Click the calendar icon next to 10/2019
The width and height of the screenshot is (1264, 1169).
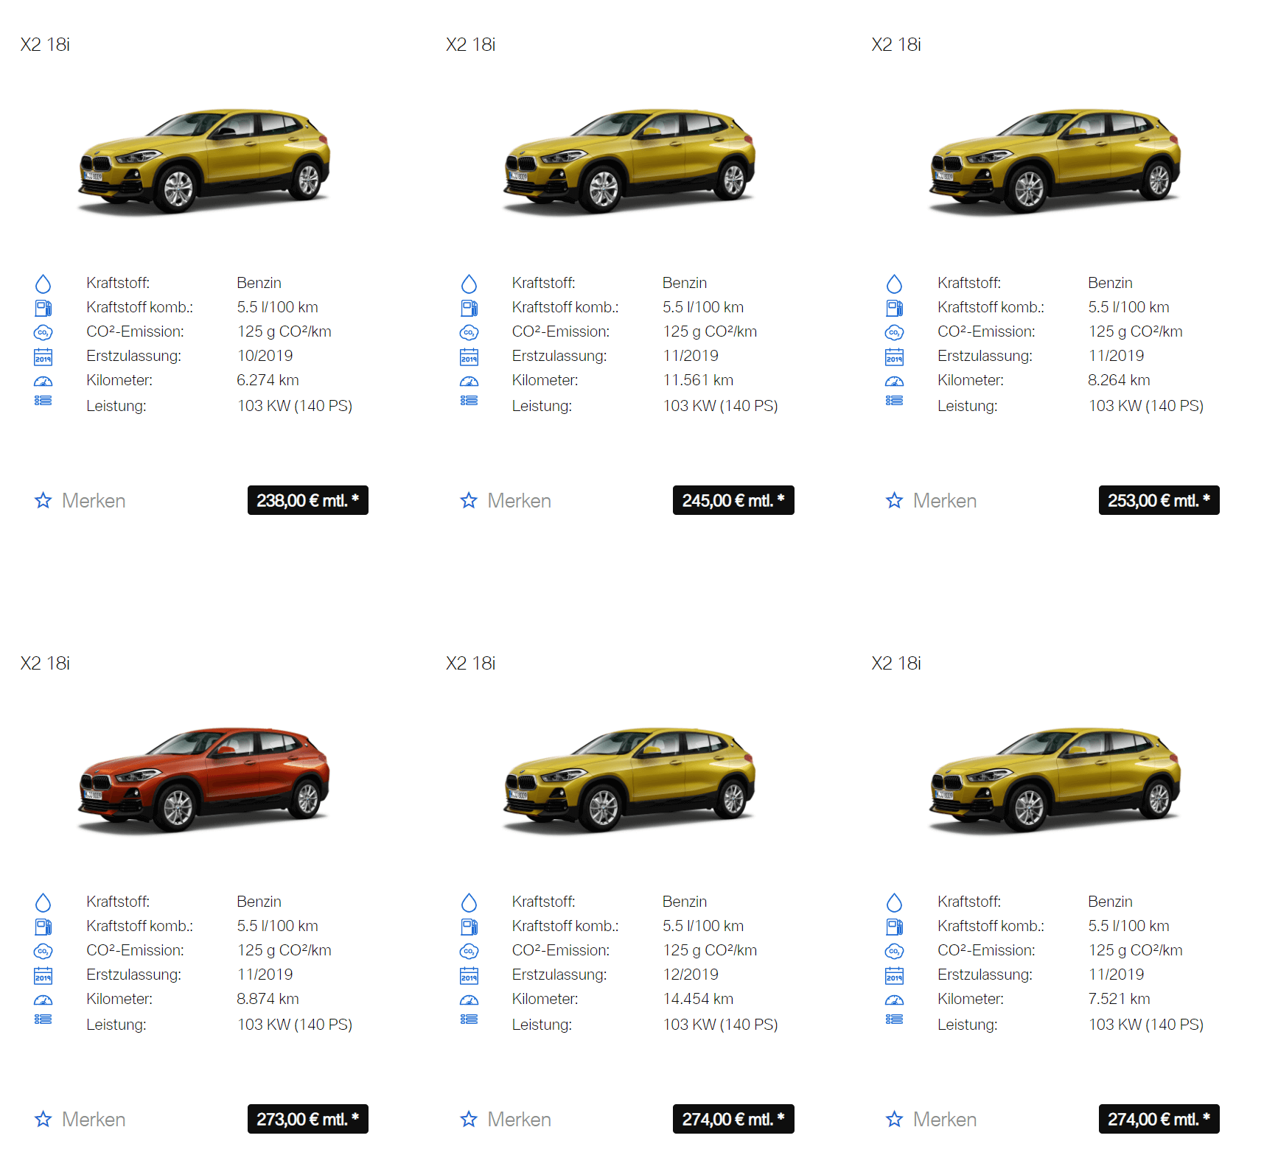click(x=43, y=357)
